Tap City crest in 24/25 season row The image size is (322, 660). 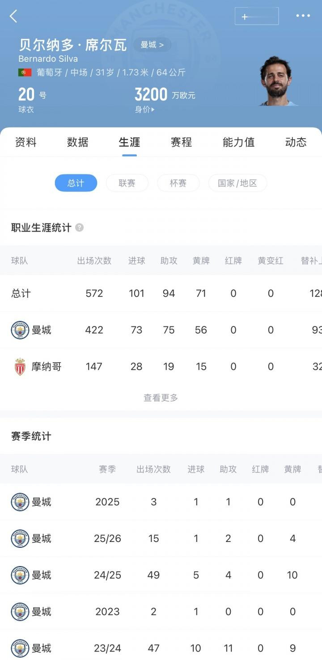(20, 575)
